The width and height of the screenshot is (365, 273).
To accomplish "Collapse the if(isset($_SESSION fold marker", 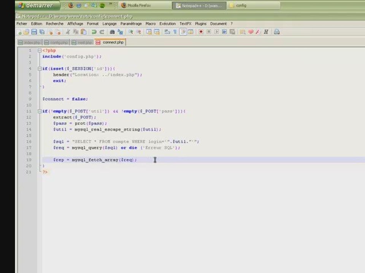I will point(40,69).
